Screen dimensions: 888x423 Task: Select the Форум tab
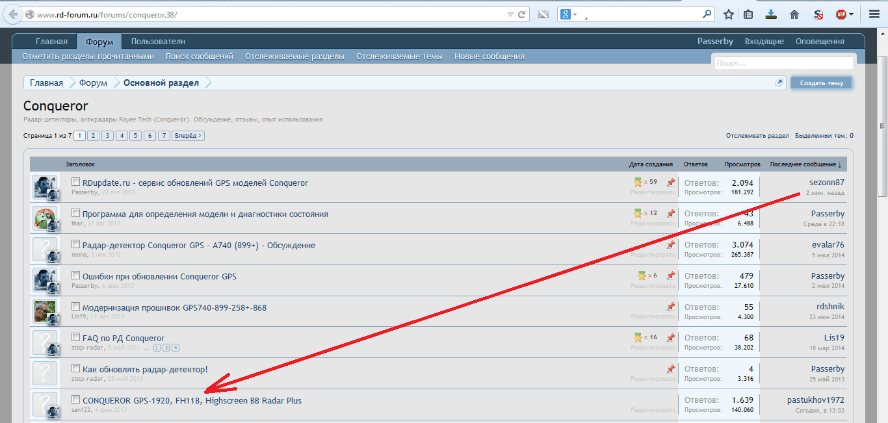coord(99,42)
